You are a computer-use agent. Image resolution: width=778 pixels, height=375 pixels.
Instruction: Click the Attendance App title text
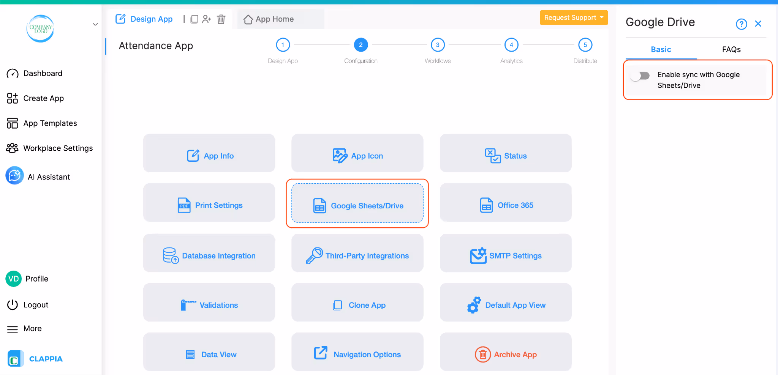(156, 46)
